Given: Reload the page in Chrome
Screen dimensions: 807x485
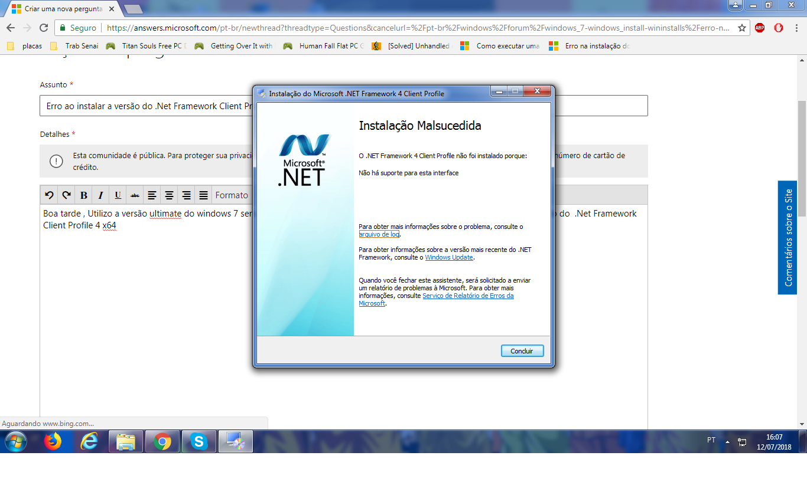Looking at the screenshot, I should 44,28.
